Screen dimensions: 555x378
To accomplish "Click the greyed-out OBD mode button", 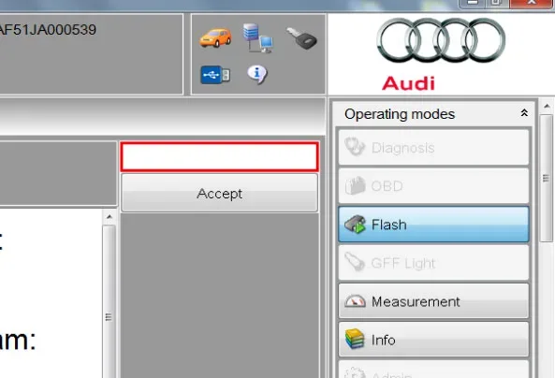I will 433,186.
